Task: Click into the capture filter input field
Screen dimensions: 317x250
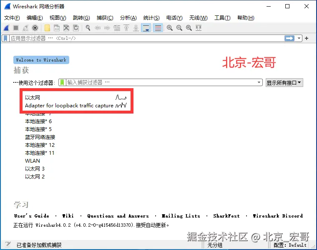Action: [161, 82]
